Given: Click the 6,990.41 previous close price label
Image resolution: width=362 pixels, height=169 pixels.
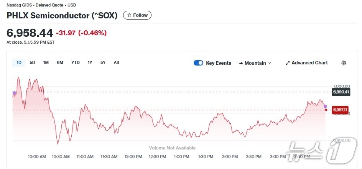Looking at the screenshot, I should (341, 92).
